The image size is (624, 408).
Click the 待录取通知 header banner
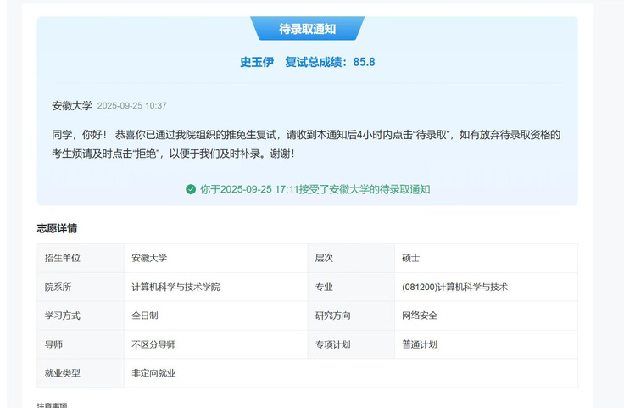pos(307,29)
